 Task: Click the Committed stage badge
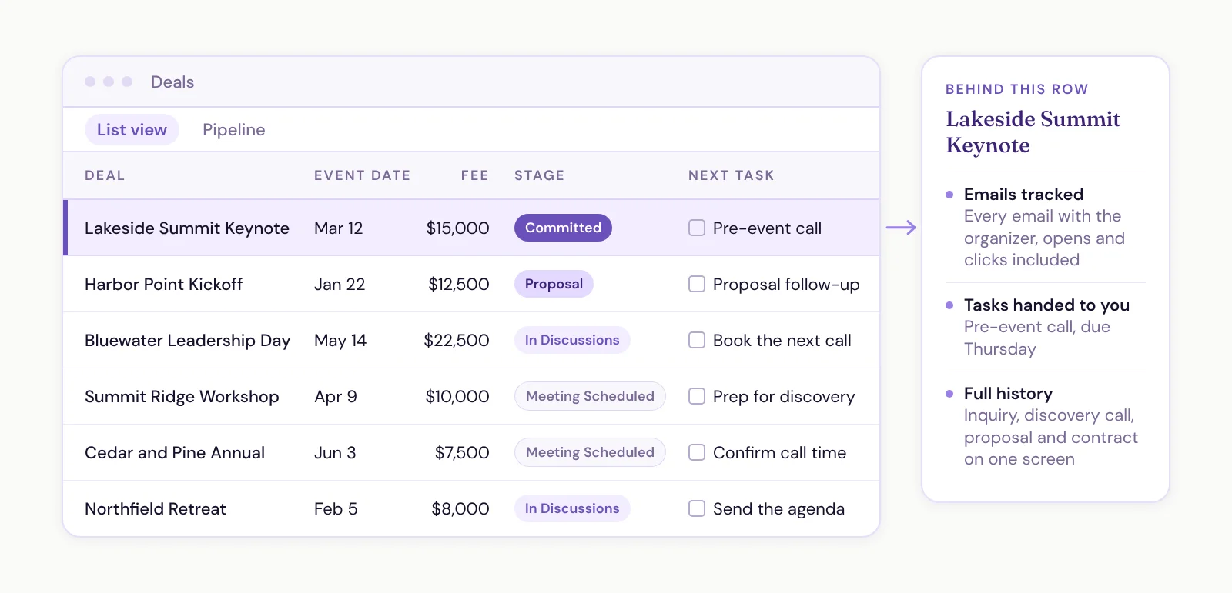coord(563,228)
